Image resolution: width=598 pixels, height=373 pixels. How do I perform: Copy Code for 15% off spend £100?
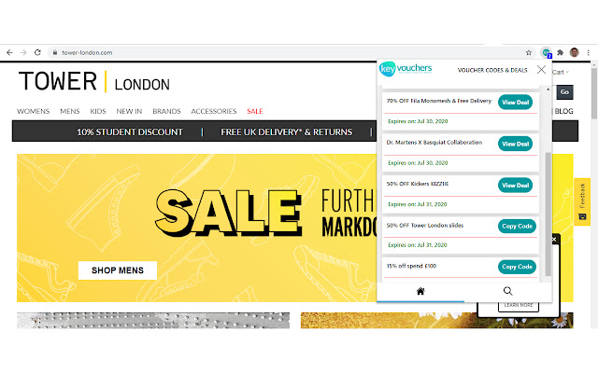(x=517, y=267)
